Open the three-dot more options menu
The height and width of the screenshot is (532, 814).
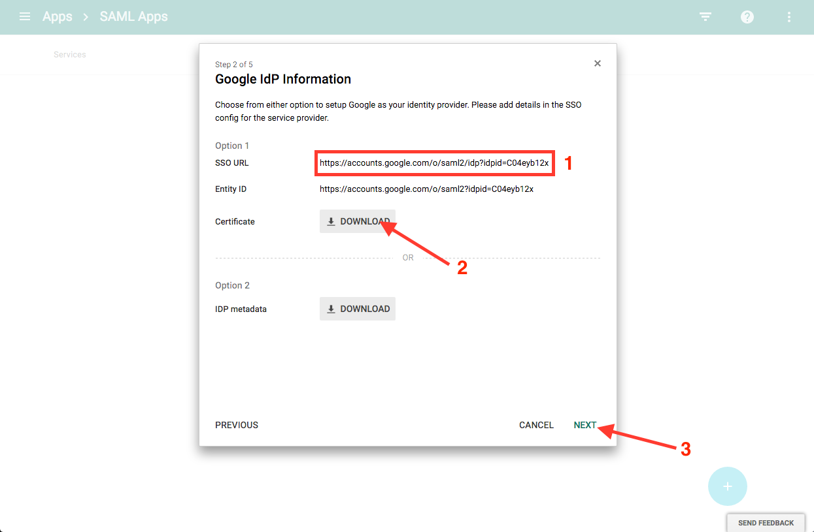click(789, 17)
